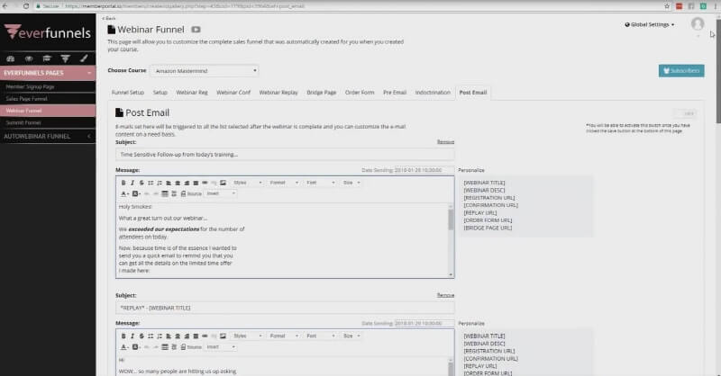Click first Subject input field
This screenshot has height=376, width=721.
[x=285, y=155]
